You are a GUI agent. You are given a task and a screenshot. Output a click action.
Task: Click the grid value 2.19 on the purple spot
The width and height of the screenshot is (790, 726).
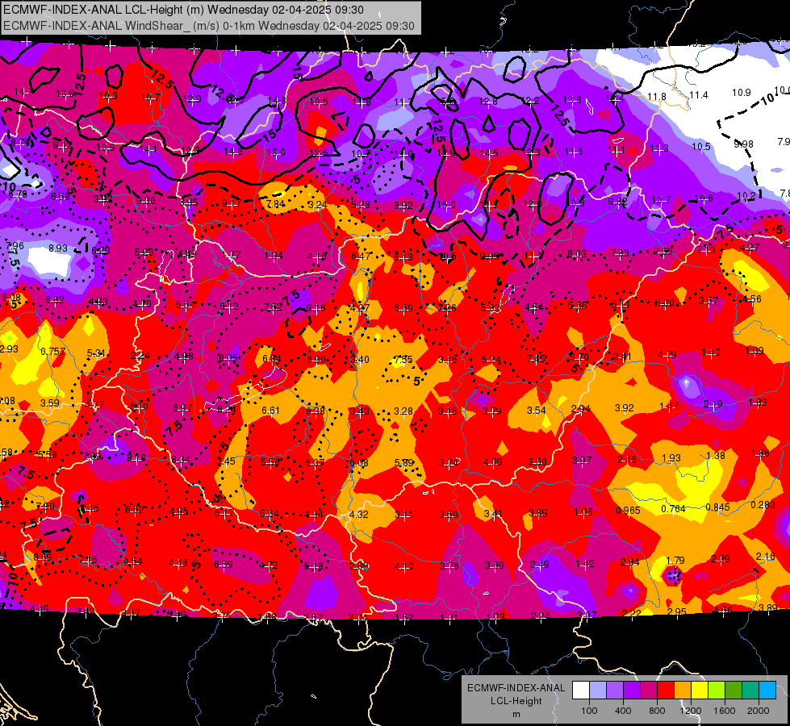coord(713,404)
